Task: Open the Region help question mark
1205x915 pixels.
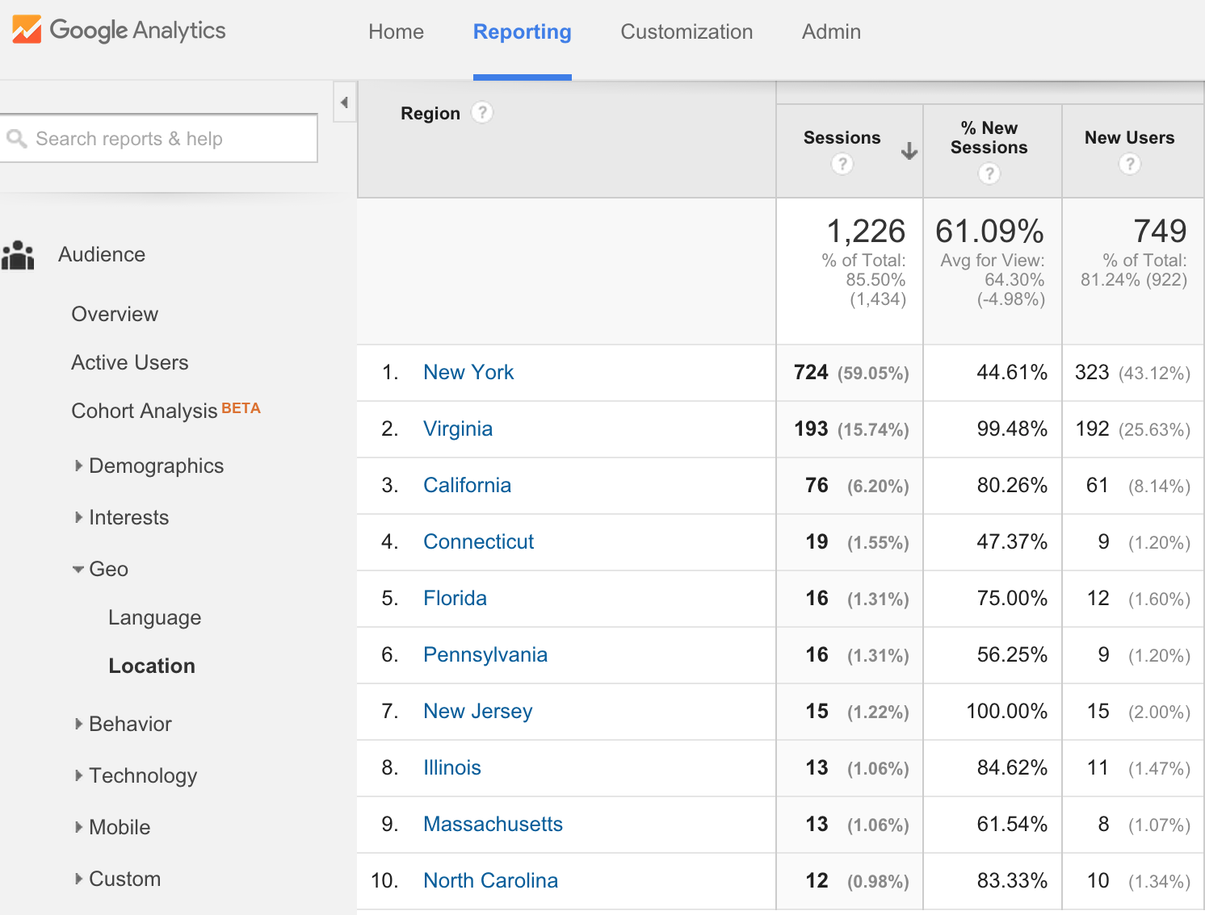Action: pyautogui.click(x=482, y=112)
